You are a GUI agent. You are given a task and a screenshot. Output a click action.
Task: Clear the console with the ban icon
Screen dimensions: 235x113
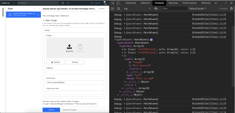click(x=118, y=9)
